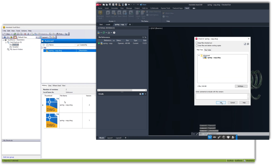Click the tree view icon in File References header
The image size is (272, 165).
coord(145,37)
